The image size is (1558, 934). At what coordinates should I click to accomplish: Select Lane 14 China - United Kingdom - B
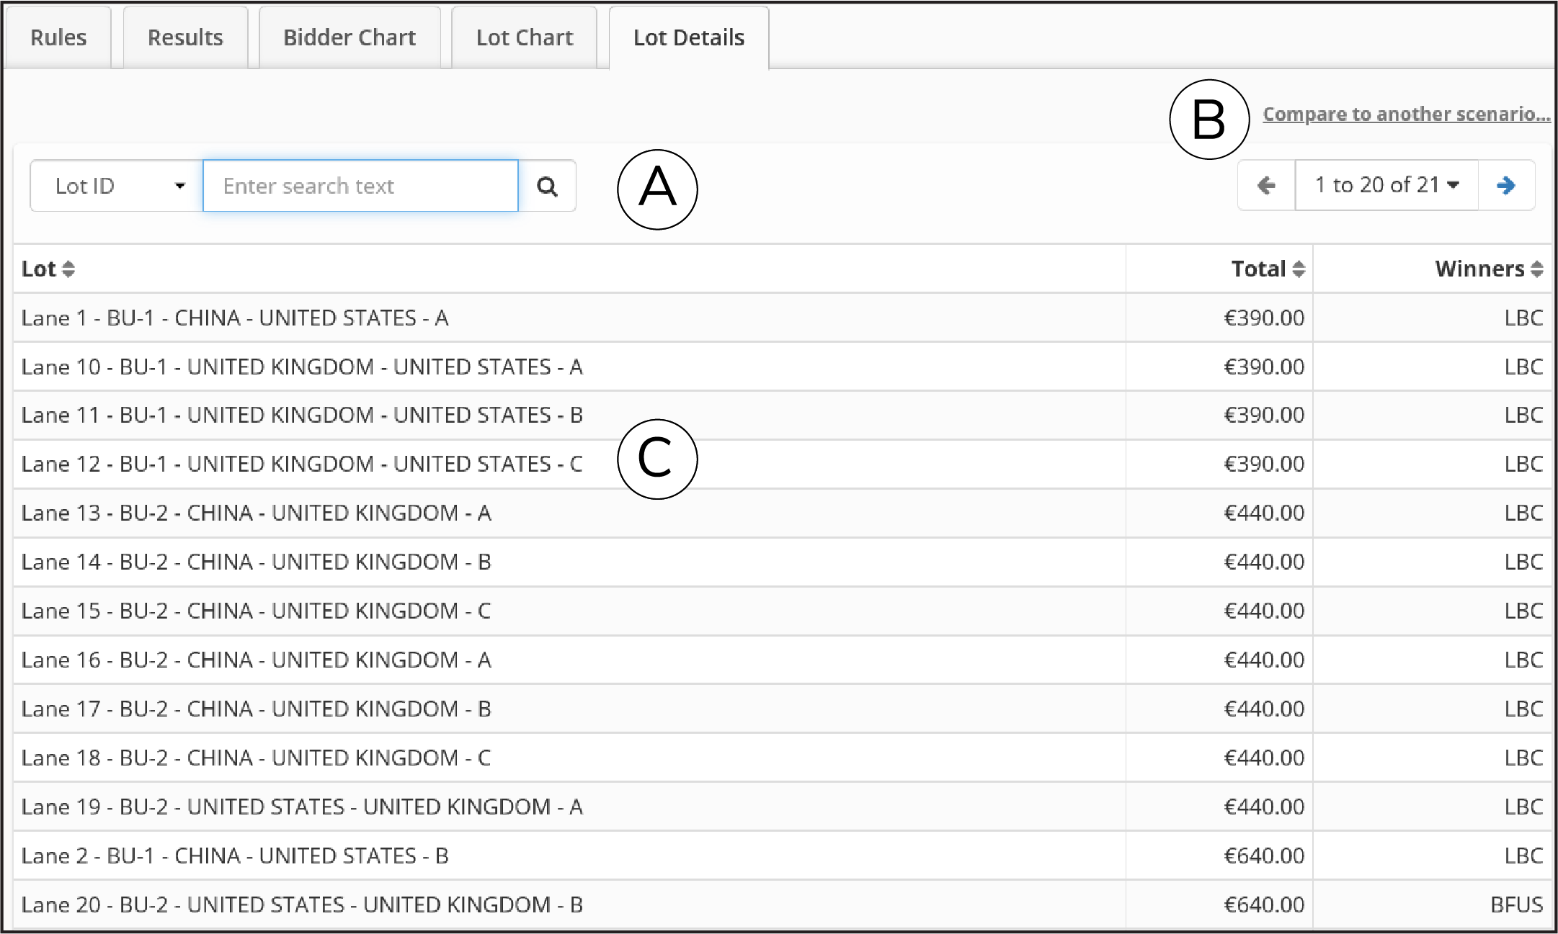[x=783, y=562]
